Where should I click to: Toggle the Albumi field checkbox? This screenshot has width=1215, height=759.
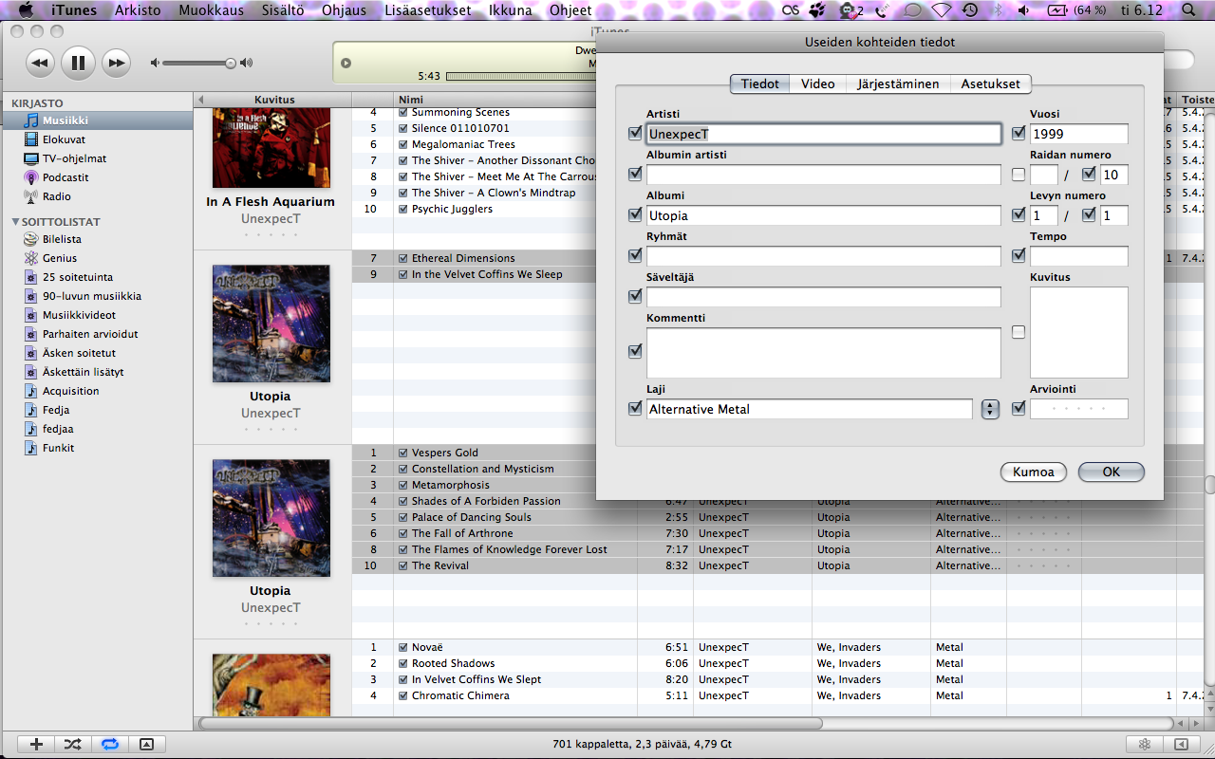(x=635, y=215)
